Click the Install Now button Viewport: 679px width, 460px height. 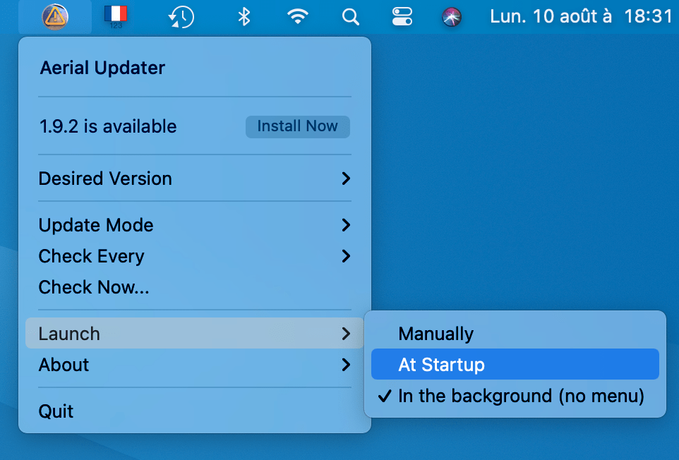(x=297, y=126)
